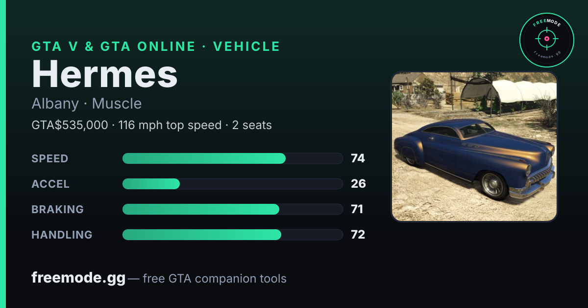Click the green accent bar on left edge
The height and width of the screenshot is (308, 588).
point(2,154)
